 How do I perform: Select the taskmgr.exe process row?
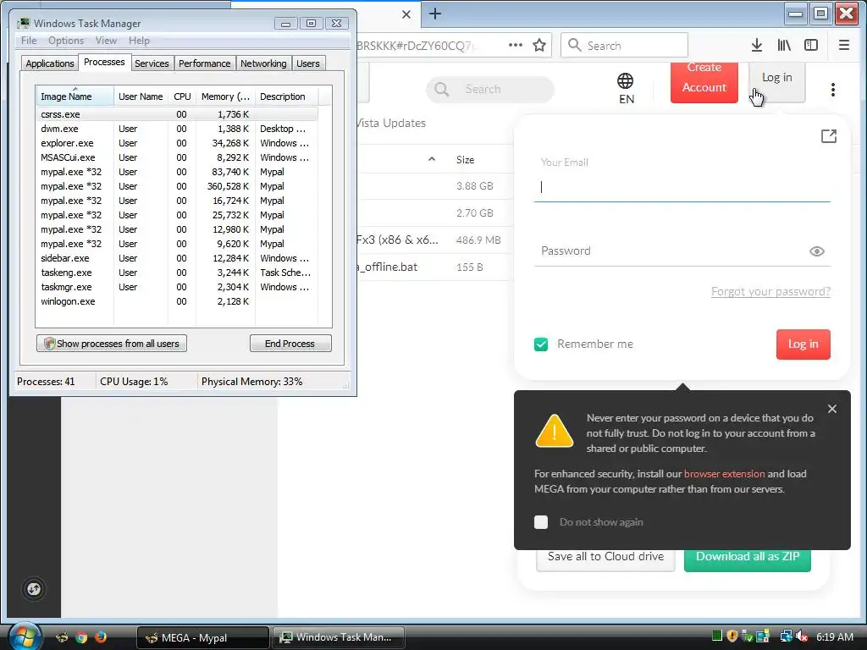tap(177, 287)
